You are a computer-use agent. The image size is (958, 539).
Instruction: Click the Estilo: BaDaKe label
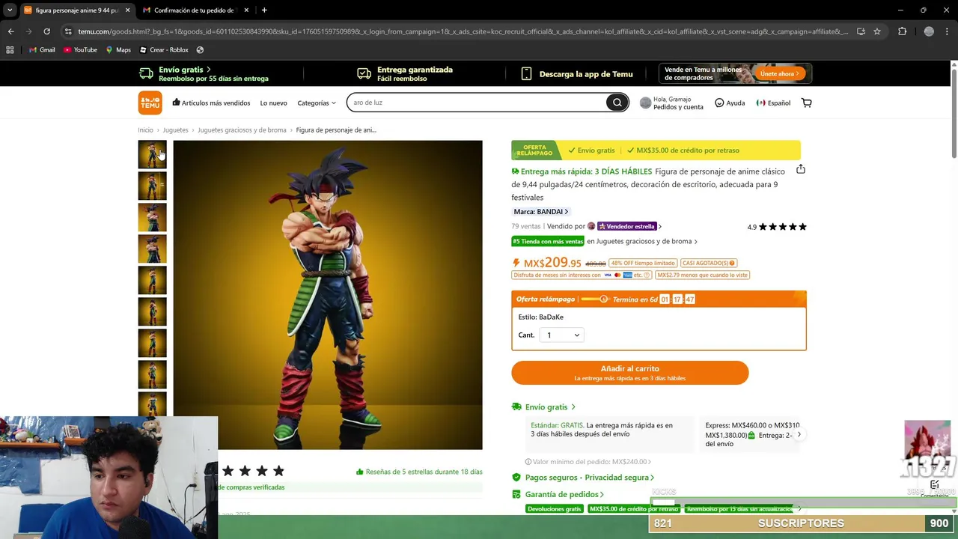tap(541, 317)
